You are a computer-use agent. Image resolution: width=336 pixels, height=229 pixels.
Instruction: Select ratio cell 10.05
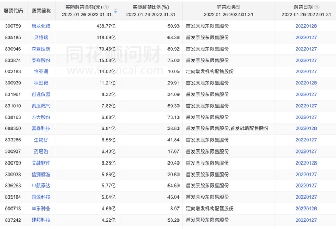[x=173, y=72]
